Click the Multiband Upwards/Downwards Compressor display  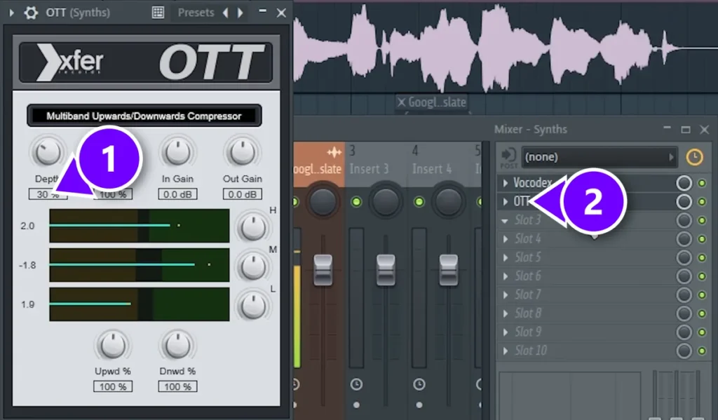pos(144,116)
